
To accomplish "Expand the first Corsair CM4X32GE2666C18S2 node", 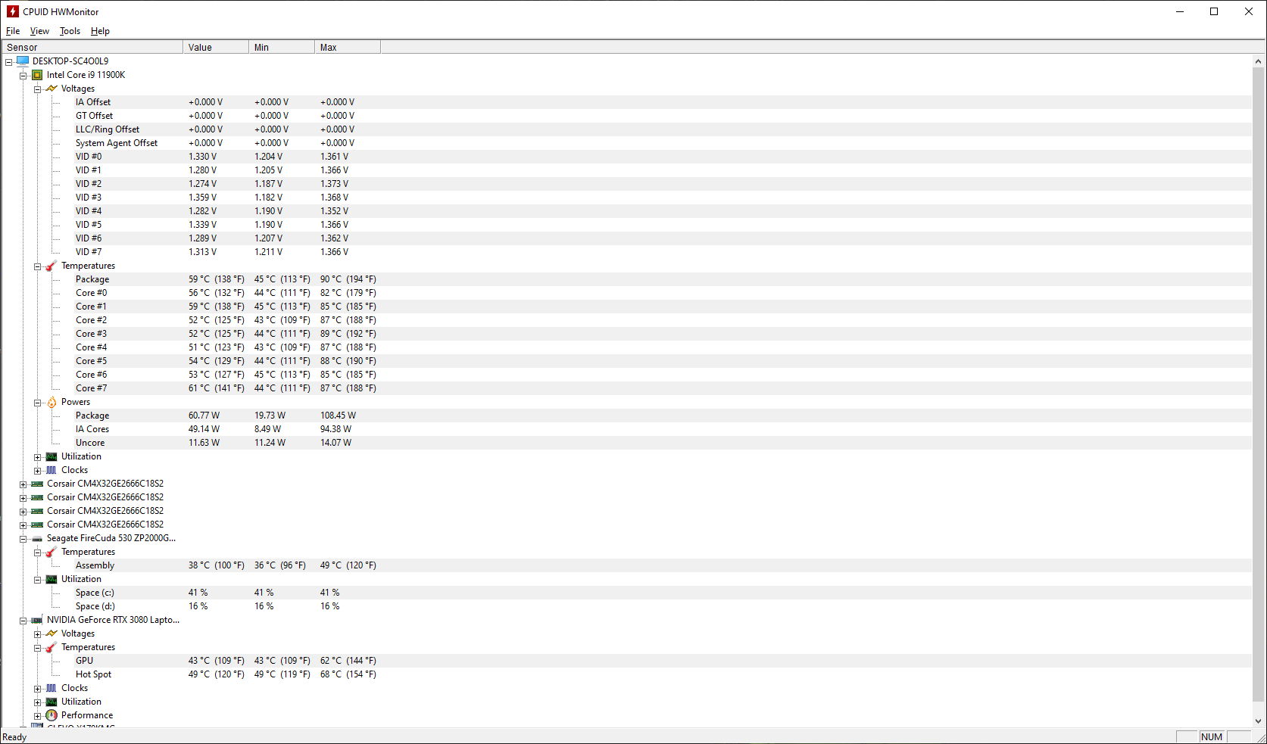I will click(x=23, y=484).
